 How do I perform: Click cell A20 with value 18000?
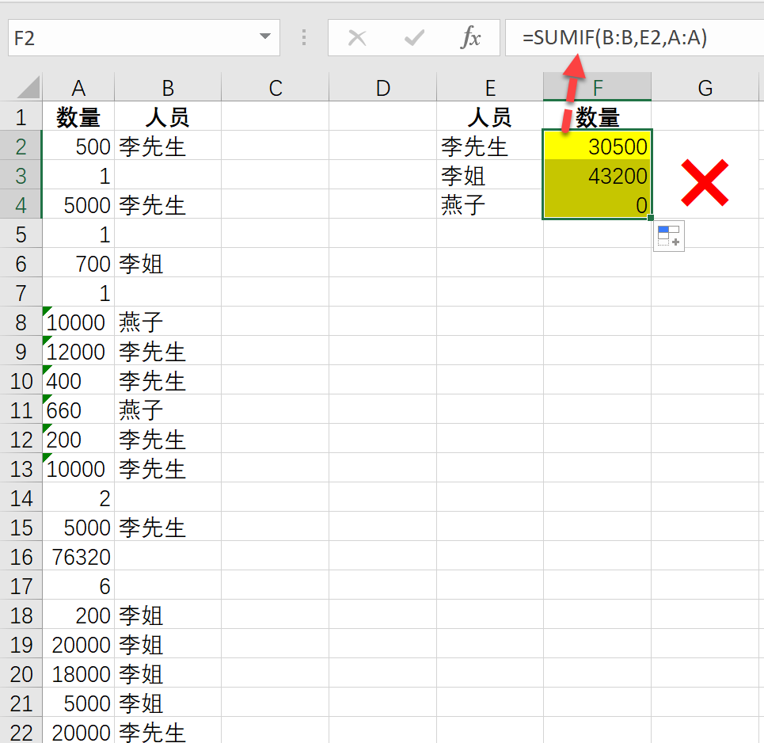[78, 674]
